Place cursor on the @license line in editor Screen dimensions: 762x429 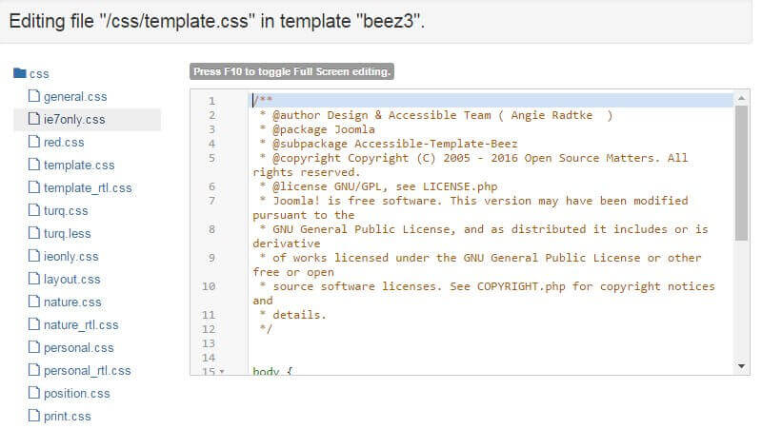pyautogui.click(x=381, y=186)
